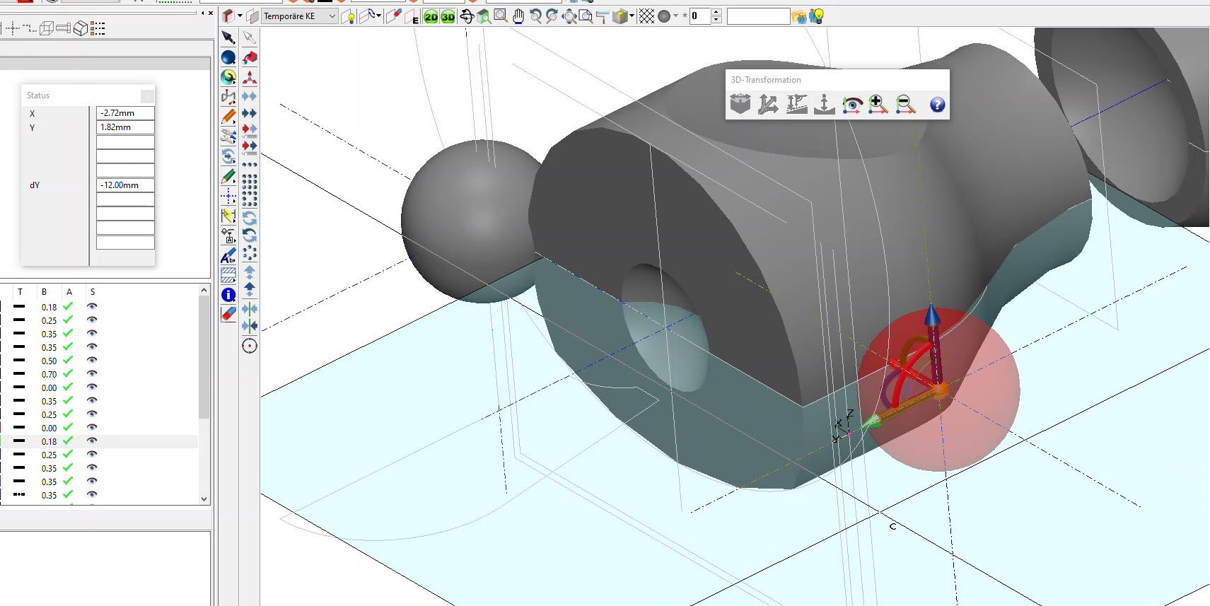Open the blue info tool

pos(228,295)
